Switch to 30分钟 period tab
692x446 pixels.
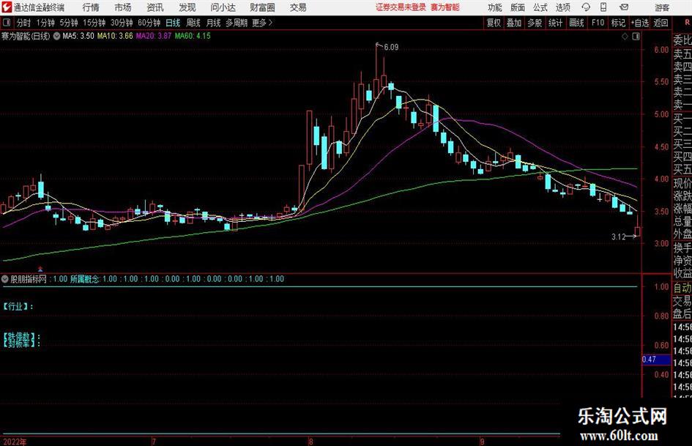[122, 23]
